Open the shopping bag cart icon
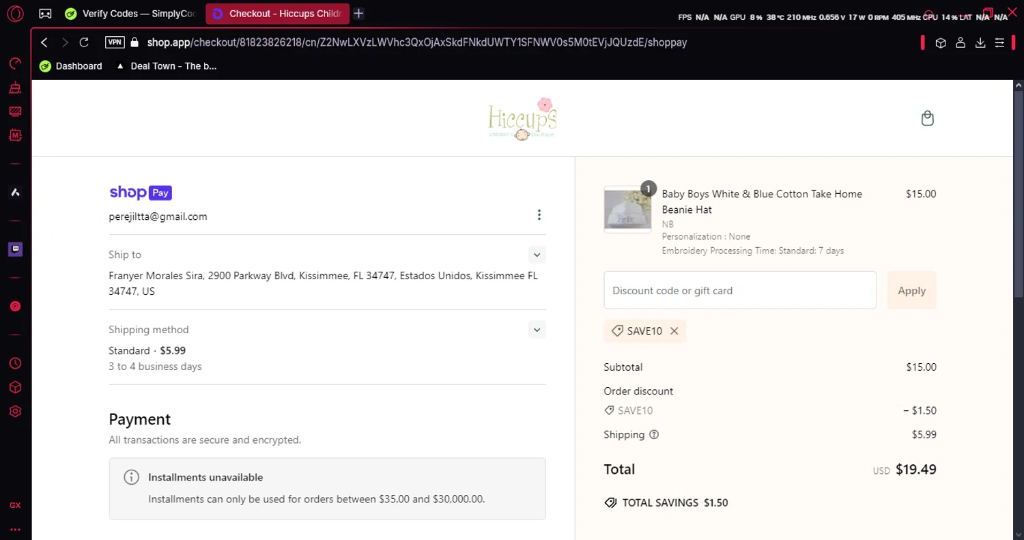 tap(927, 118)
